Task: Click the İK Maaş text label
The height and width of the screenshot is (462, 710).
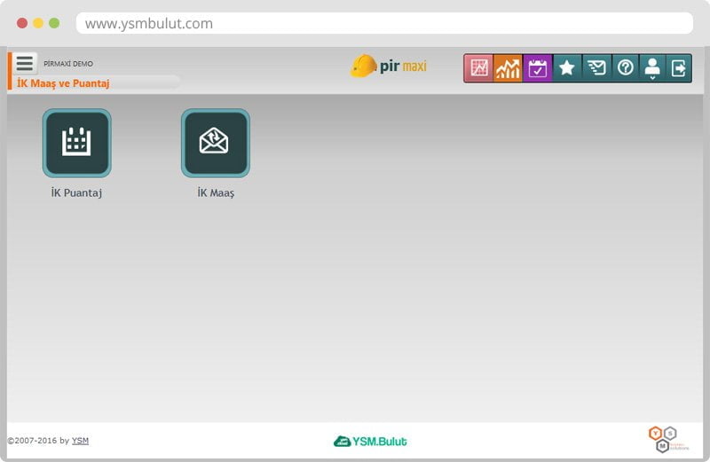Action: pyautogui.click(x=216, y=192)
